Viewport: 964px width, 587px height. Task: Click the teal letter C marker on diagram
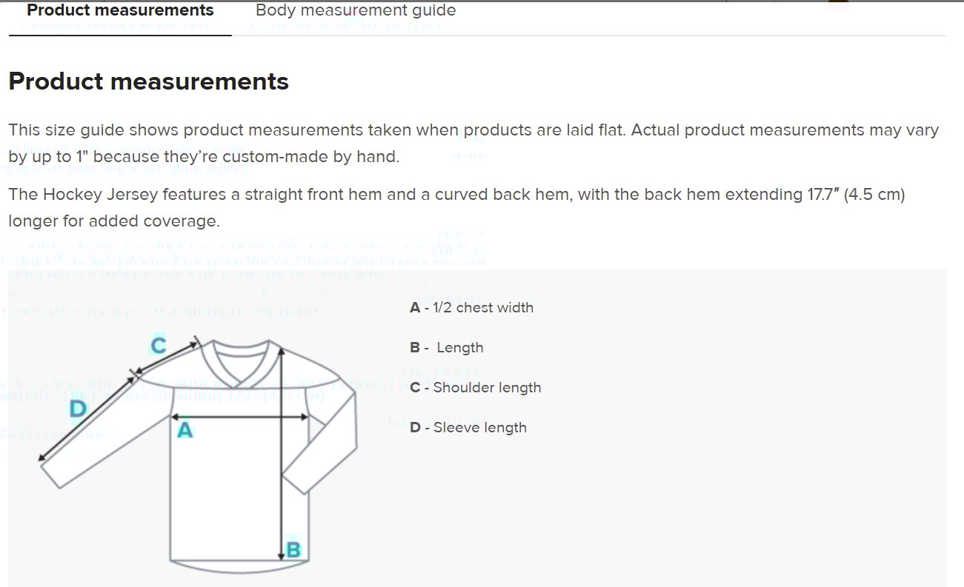click(x=157, y=345)
